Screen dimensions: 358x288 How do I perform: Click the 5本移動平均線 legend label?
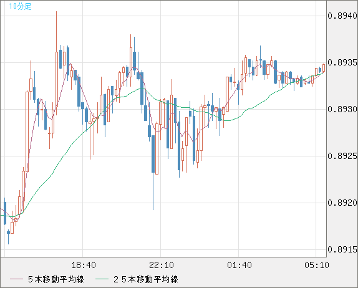[x=56, y=279]
